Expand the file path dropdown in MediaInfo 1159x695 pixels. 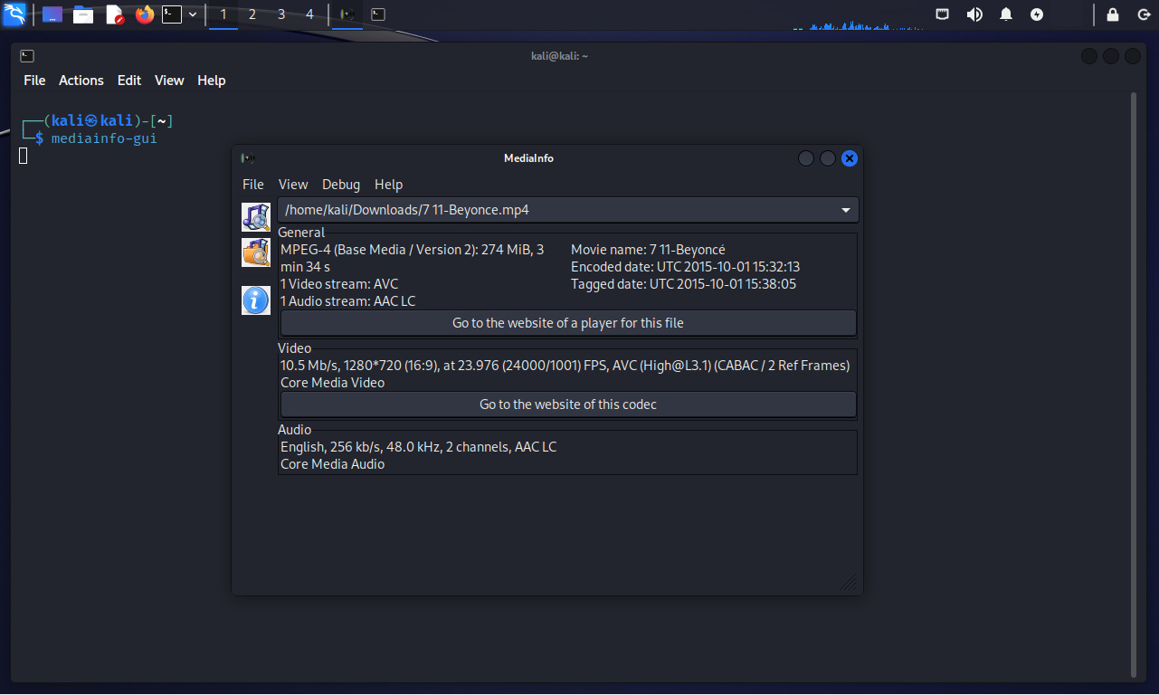846,210
